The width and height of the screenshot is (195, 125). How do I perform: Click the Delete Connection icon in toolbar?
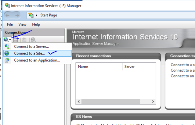(x=33, y=40)
